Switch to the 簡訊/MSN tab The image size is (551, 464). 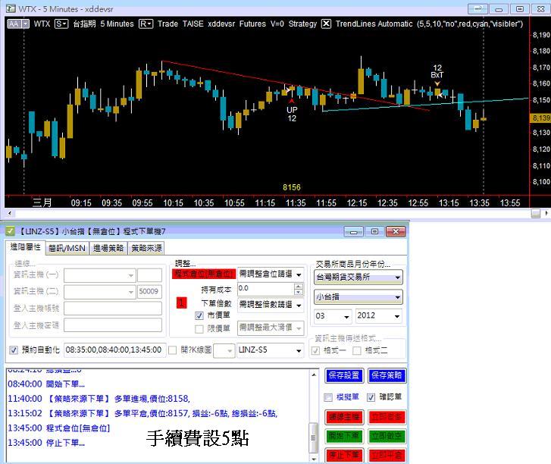click(67, 248)
